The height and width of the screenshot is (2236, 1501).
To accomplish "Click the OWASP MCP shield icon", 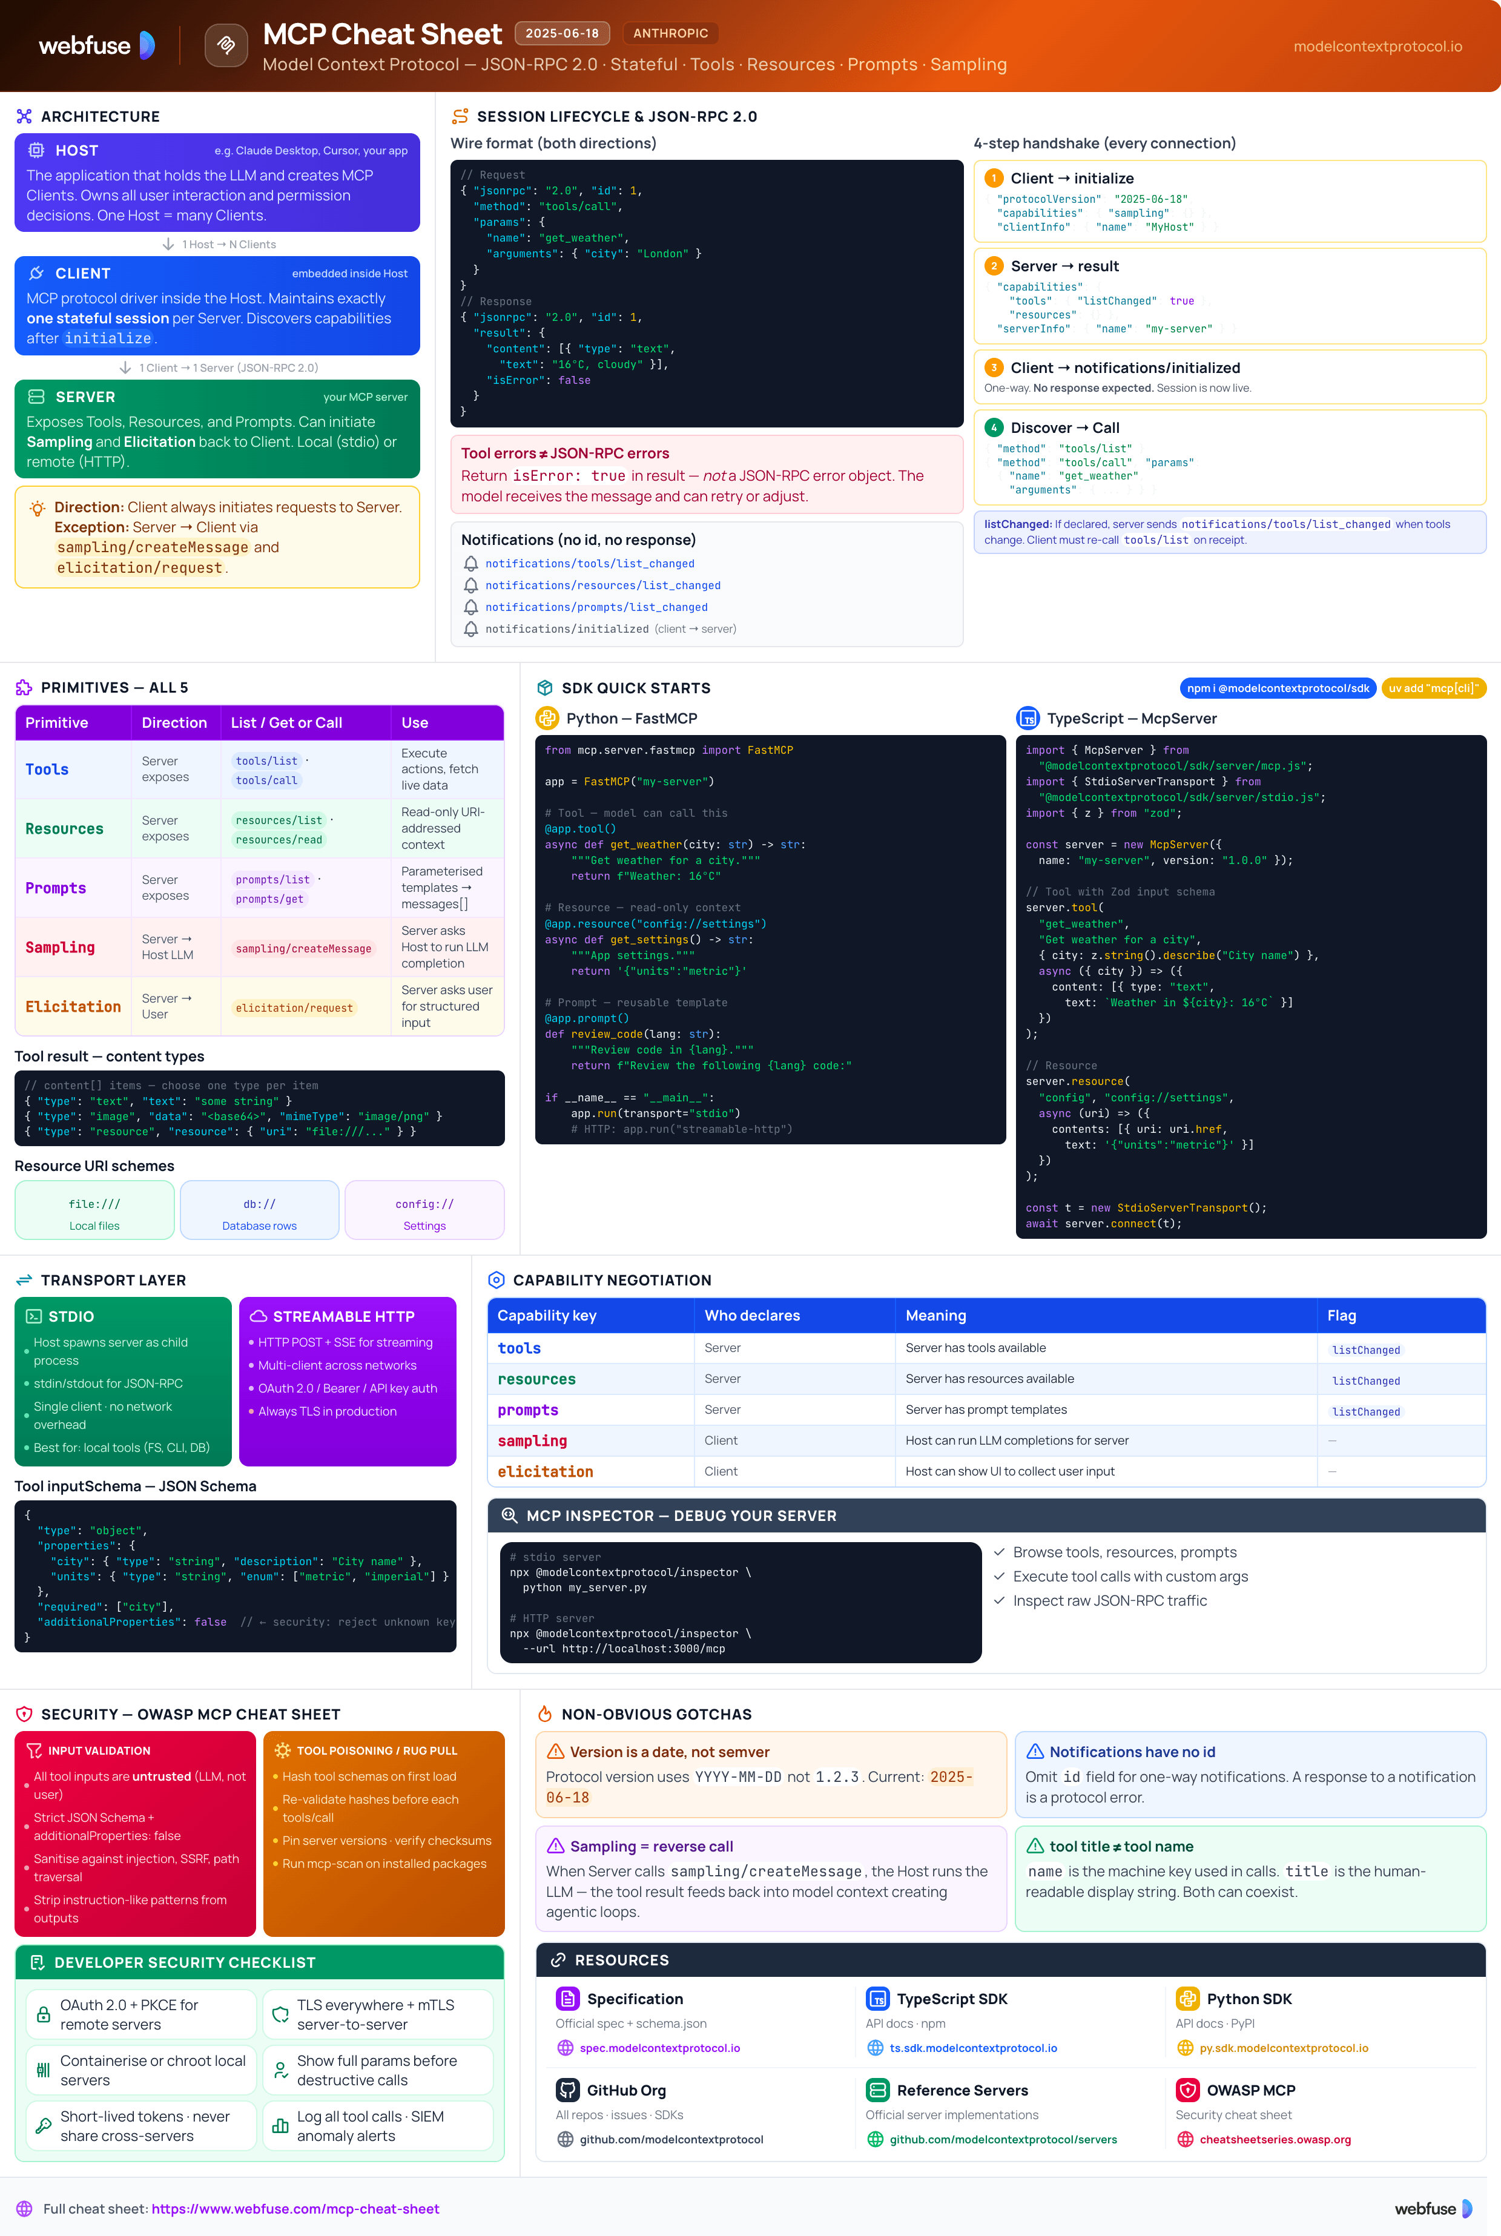I will point(1187,2089).
